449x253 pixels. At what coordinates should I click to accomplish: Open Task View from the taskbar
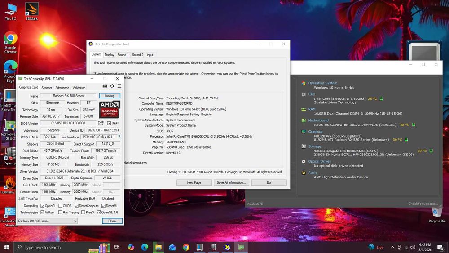coord(117,247)
